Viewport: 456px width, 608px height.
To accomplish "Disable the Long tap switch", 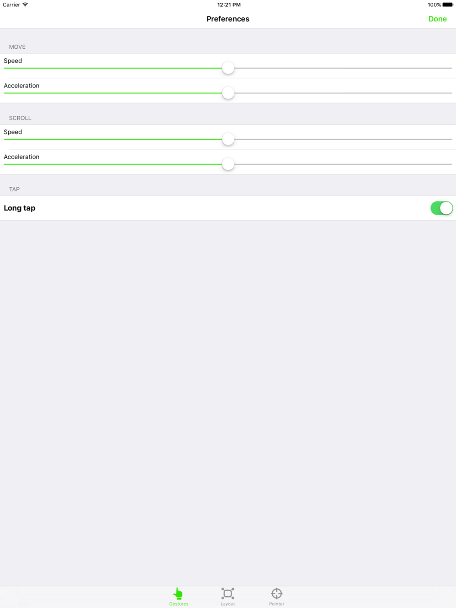I will coord(441,208).
